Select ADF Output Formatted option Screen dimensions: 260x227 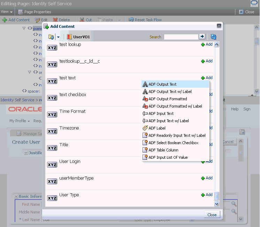[175, 99]
